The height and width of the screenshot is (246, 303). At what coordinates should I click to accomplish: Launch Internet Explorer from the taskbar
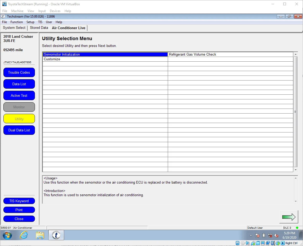pyautogui.click(x=24, y=235)
